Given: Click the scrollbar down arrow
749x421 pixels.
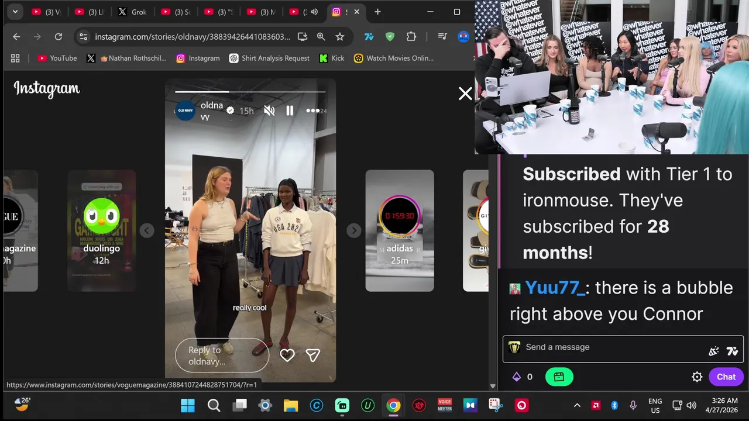Looking at the screenshot, I should click(493, 386).
